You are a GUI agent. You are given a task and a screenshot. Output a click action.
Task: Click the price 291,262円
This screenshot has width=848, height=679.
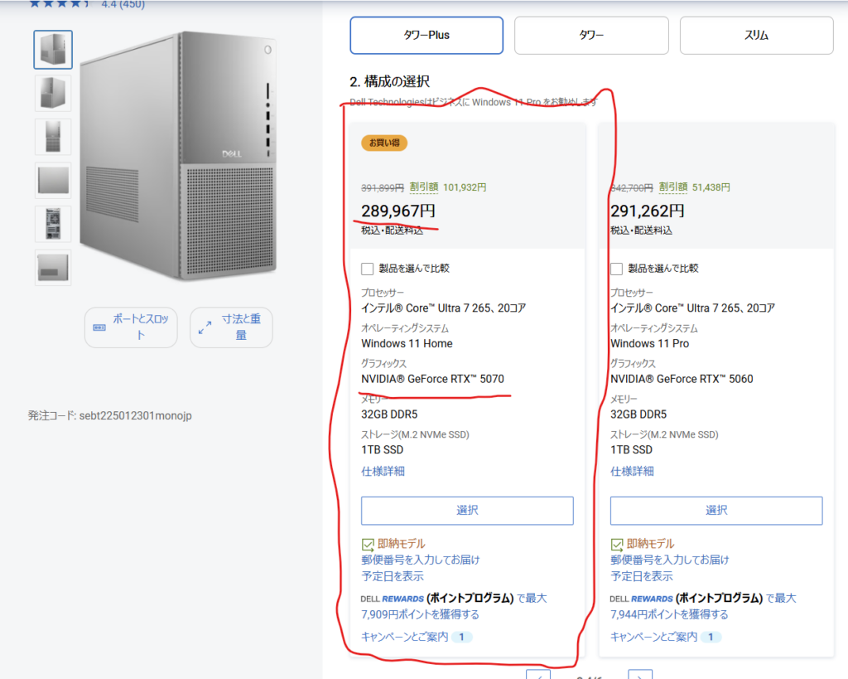click(x=648, y=211)
